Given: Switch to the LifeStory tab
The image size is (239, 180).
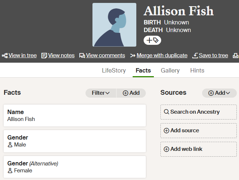Looking at the screenshot, I should (x=114, y=71).
